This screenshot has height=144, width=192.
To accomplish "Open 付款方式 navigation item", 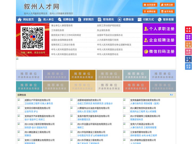I will tap(146, 19).
